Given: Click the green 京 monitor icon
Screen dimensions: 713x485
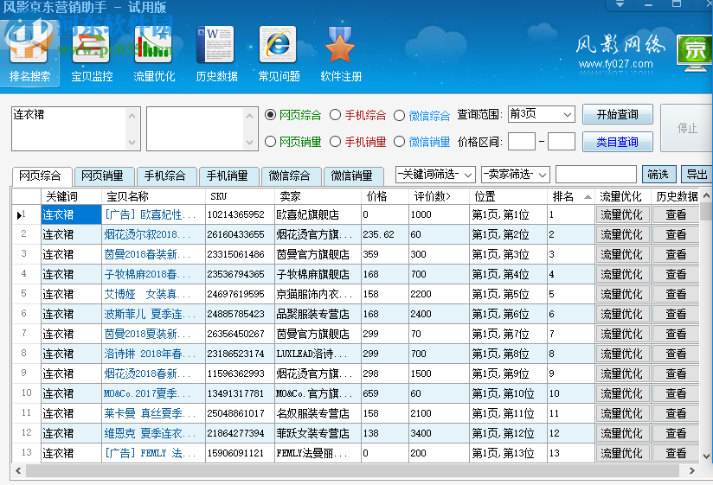Looking at the screenshot, I should [694, 53].
